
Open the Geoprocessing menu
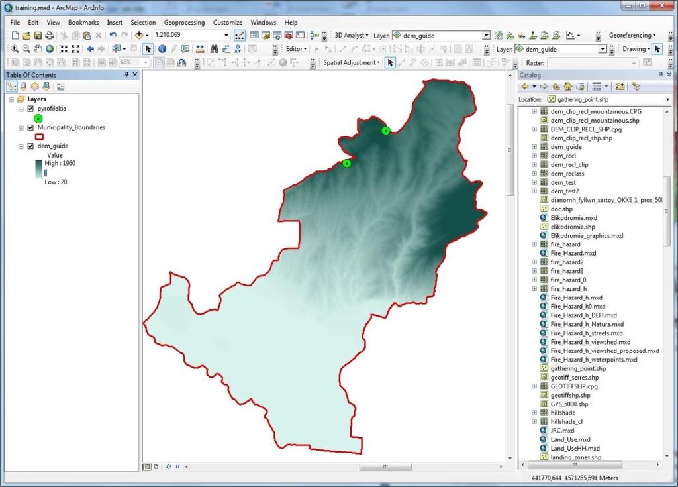[184, 22]
